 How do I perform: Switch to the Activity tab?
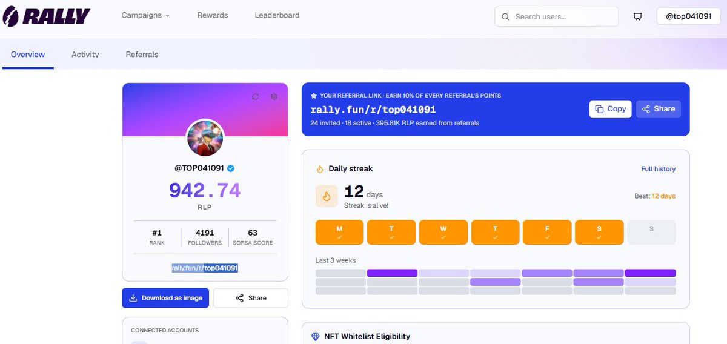(x=85, y=55)
